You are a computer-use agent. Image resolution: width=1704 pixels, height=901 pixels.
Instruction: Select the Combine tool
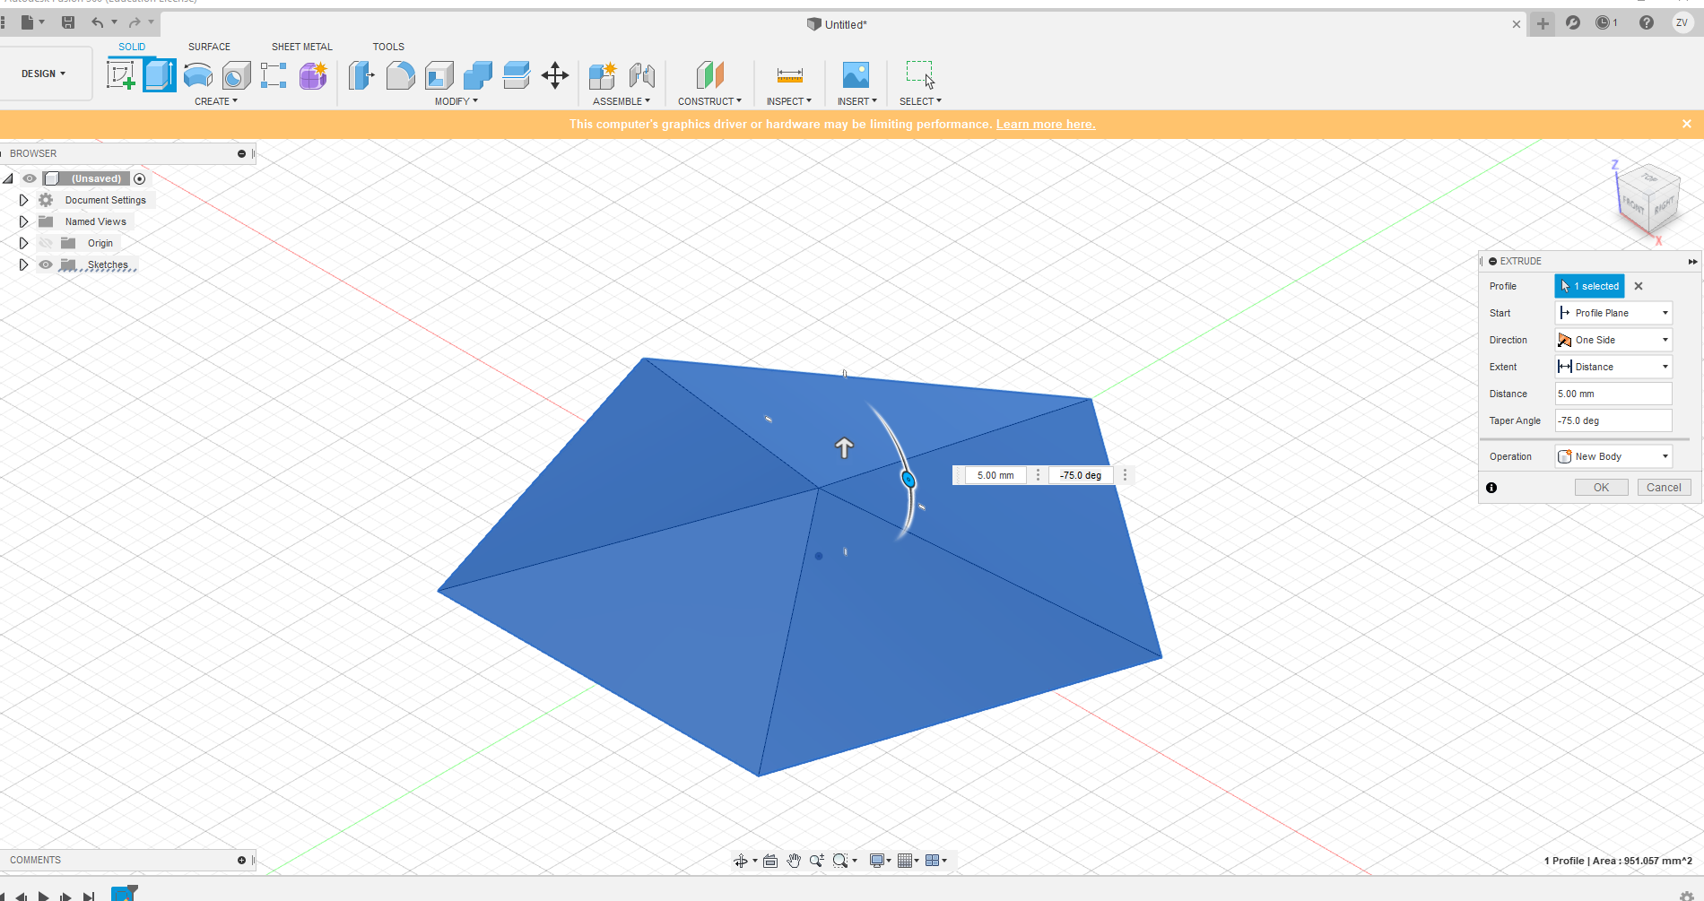[478, 75]
